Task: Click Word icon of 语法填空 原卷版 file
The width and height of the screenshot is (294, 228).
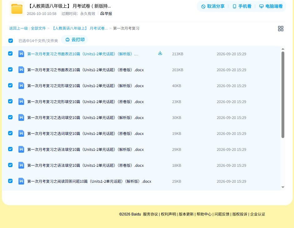Action: (21, 165)
